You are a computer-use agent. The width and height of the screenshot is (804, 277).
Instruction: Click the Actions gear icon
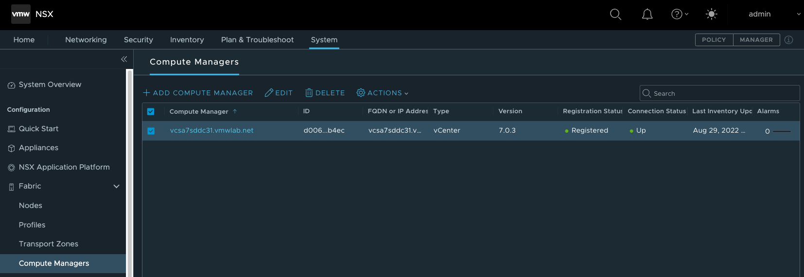coord(361,92)
